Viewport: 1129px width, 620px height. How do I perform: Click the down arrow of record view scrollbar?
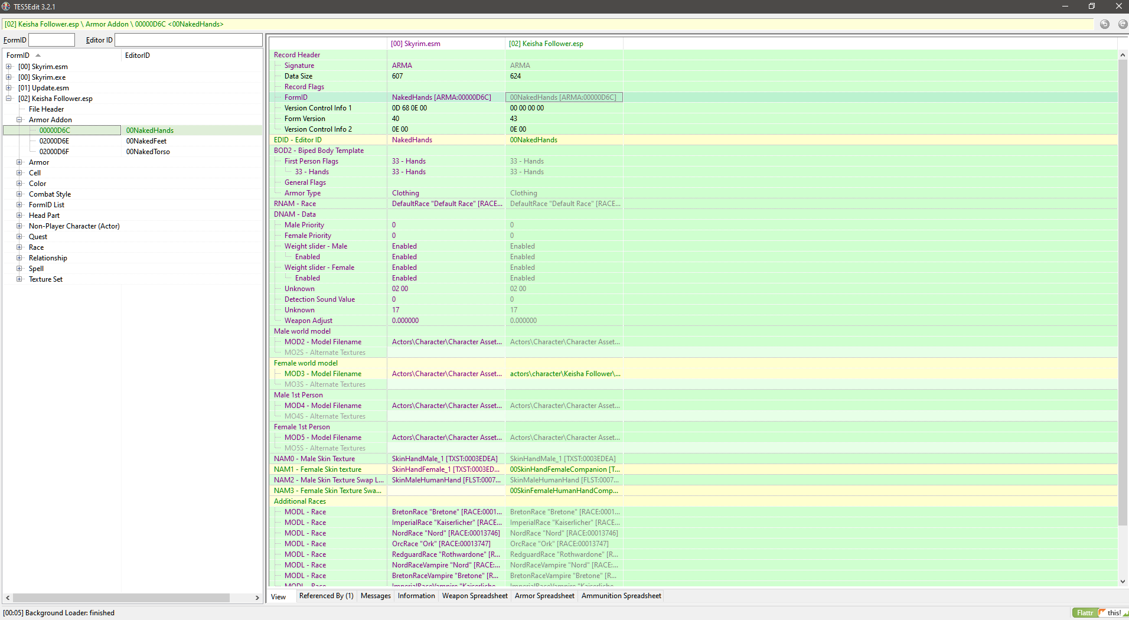pos(1123,582)
